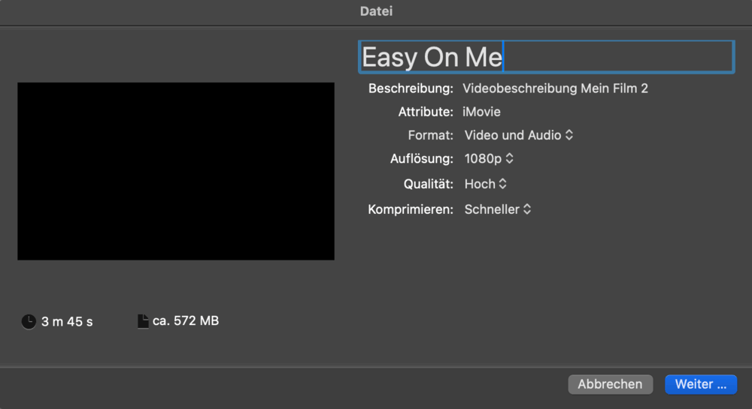Continue with the Weiter button
Viewport: 752px width, 409px height.
tap(700, 384)
